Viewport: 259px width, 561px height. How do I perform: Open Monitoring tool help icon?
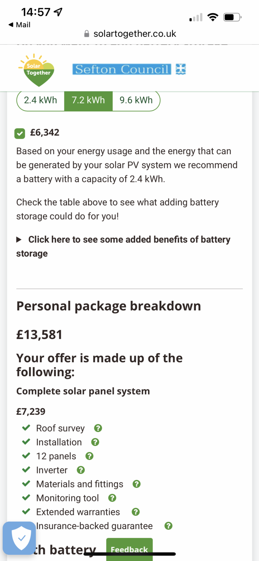click(x=112, y=498)
